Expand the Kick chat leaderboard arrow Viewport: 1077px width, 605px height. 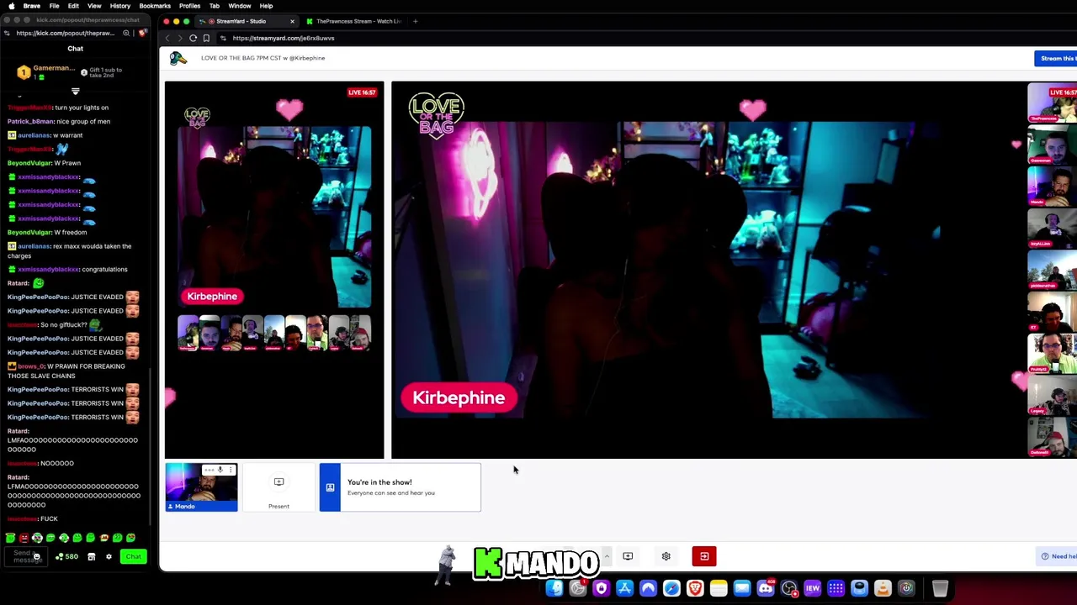click(x=75, y=92)
